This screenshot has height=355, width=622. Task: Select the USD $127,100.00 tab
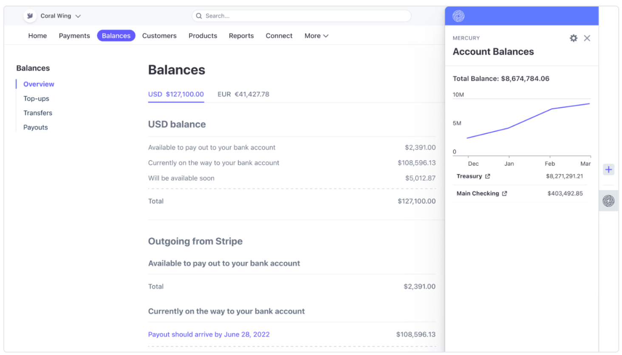[x=176, y=94]
